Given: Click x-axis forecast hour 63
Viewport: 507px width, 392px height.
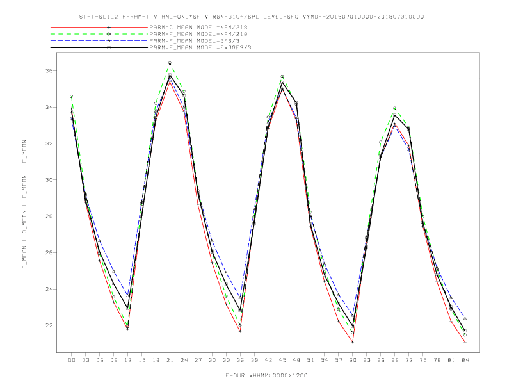Looking at the screenshot, I should pyautogui.click(x=367, y=360).
